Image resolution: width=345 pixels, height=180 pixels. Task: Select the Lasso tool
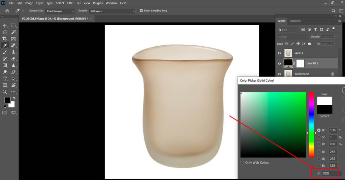pos(5,32)
